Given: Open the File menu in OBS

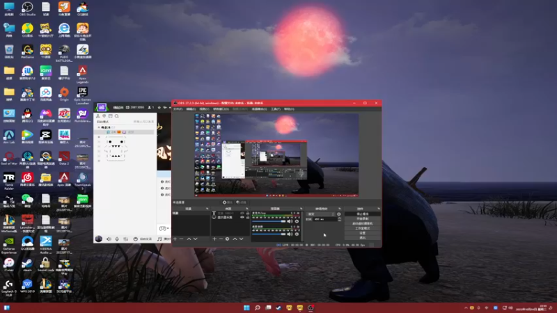Looking at the screenshot, I should coord(178,109).
